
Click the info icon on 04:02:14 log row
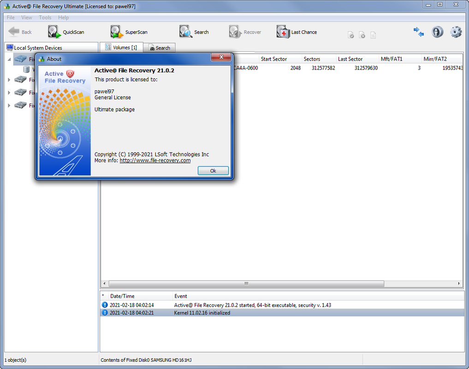(x=105, y=305)
